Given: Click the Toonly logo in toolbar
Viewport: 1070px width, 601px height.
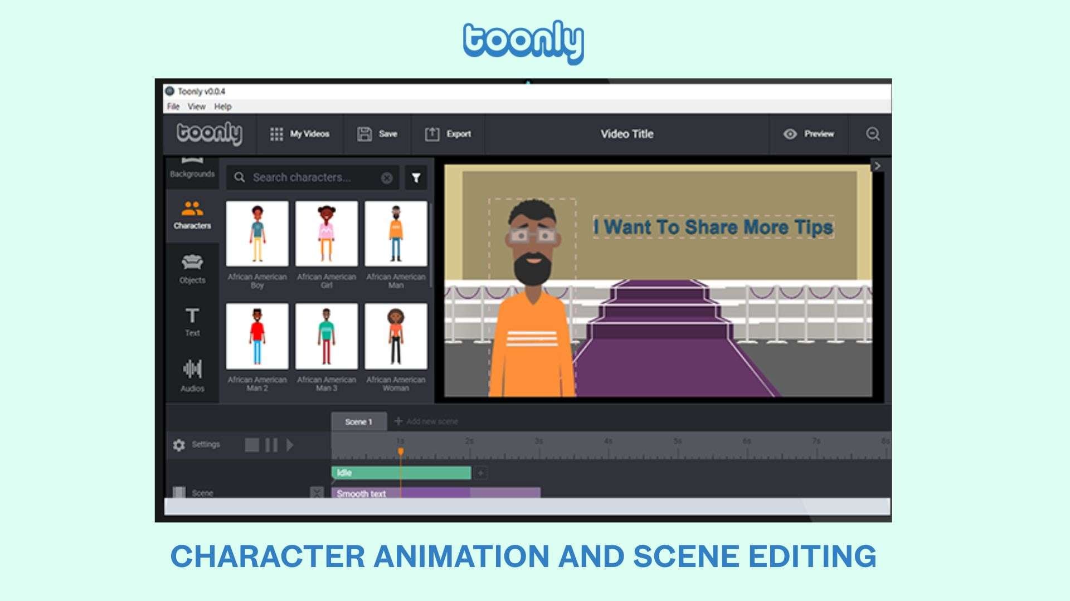Looking at the screenshot, I should pos(210,134).
